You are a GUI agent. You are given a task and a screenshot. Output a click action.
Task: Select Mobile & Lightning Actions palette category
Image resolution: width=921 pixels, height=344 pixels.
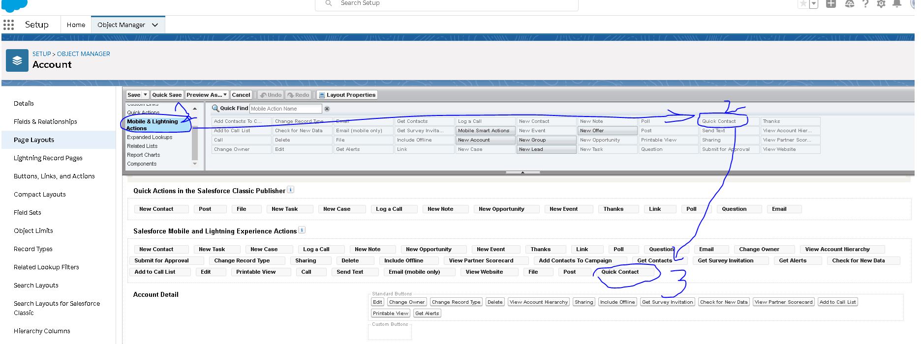[158, 125]
